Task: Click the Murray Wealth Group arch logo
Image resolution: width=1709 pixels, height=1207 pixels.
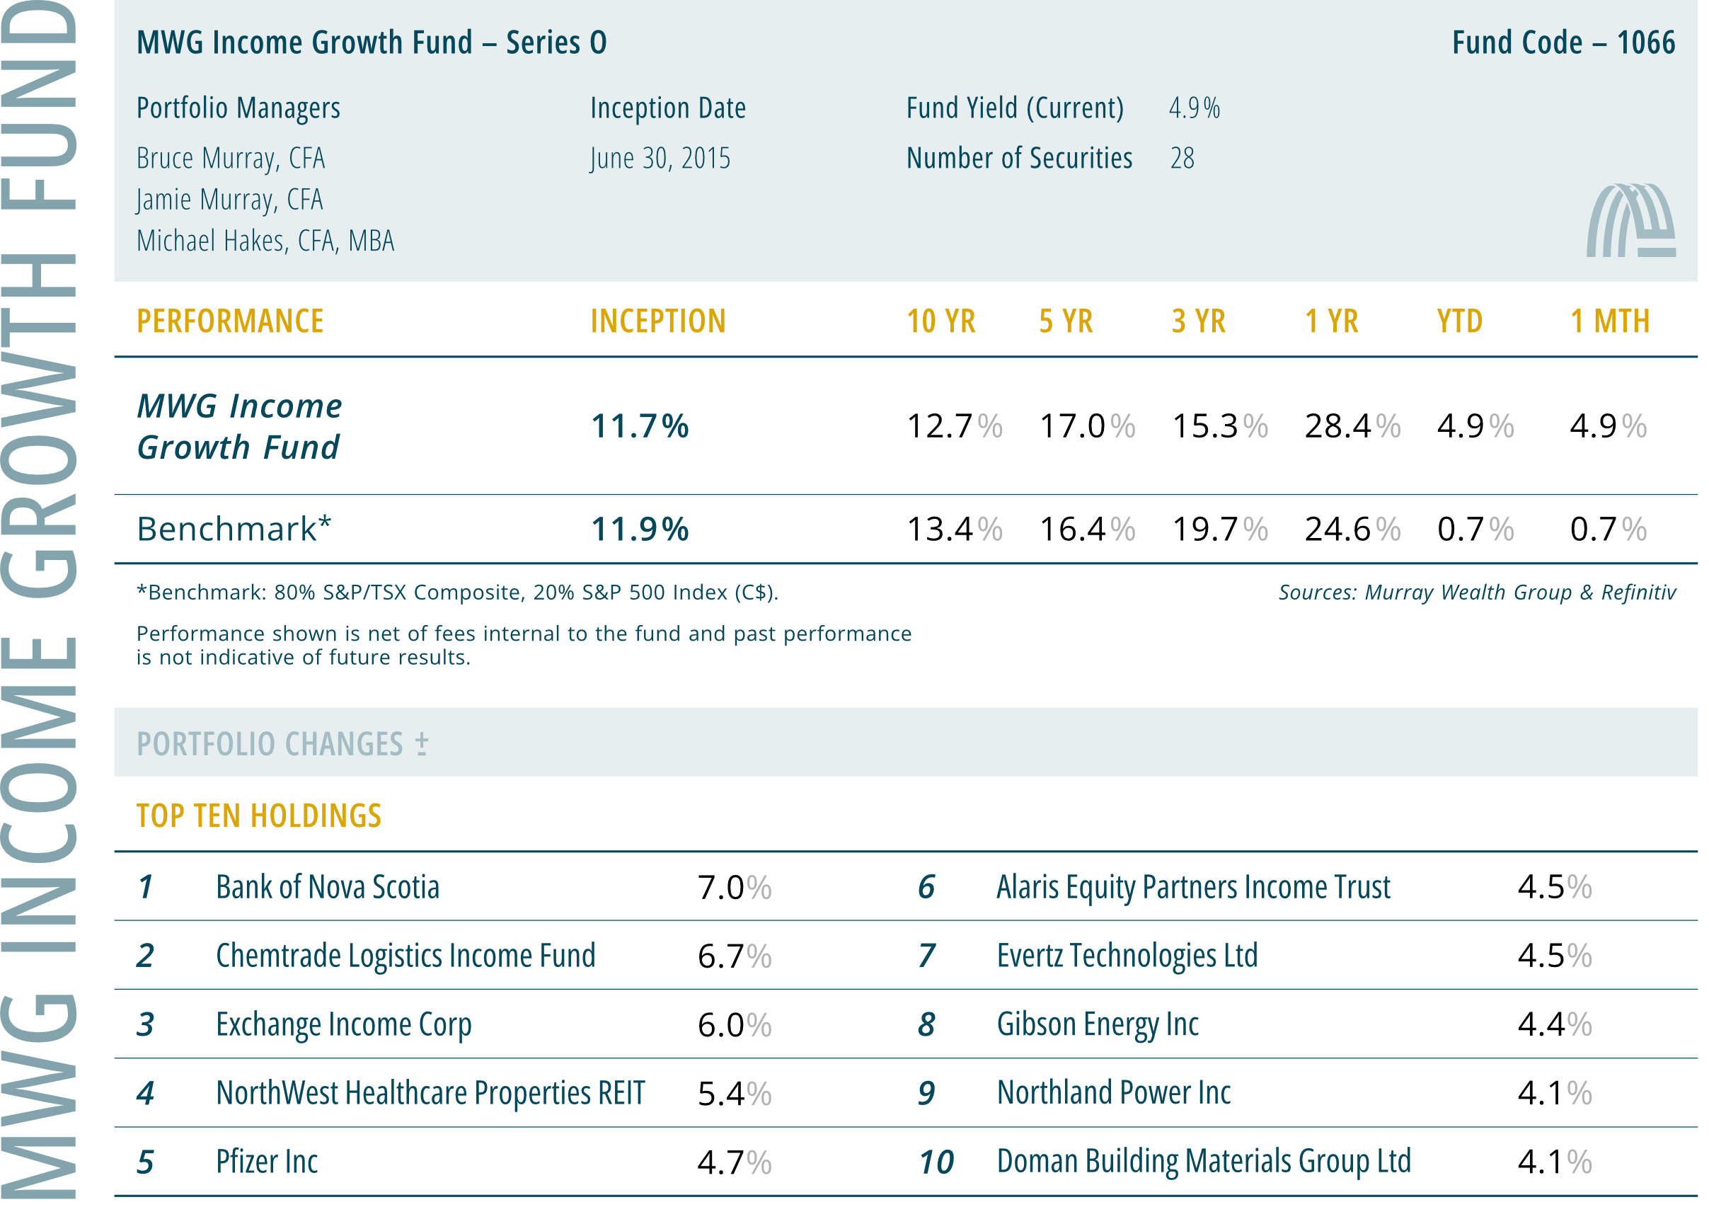Action: point(1630,220)
